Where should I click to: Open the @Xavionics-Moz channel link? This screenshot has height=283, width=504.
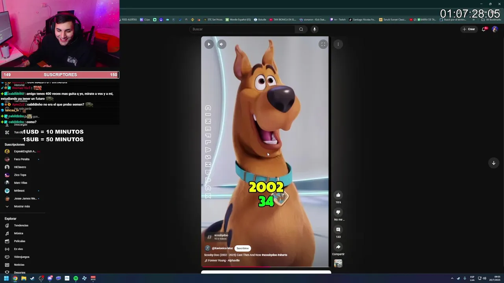click(222, 248)
